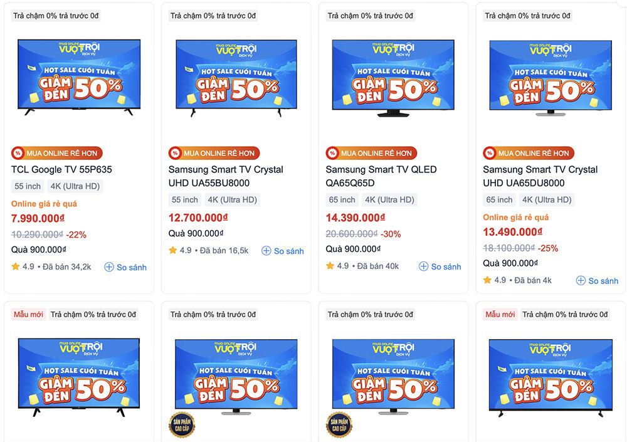Click installment label on Samsung QA65Q65D card
Viewport: 627px width, 442px height.
pyautogui.click(x=370, y=16)
